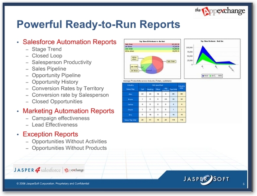Select the Closed Opportunities item
Image resolution: width=257 pixels, height=196 pixels.
click(57, 102)
